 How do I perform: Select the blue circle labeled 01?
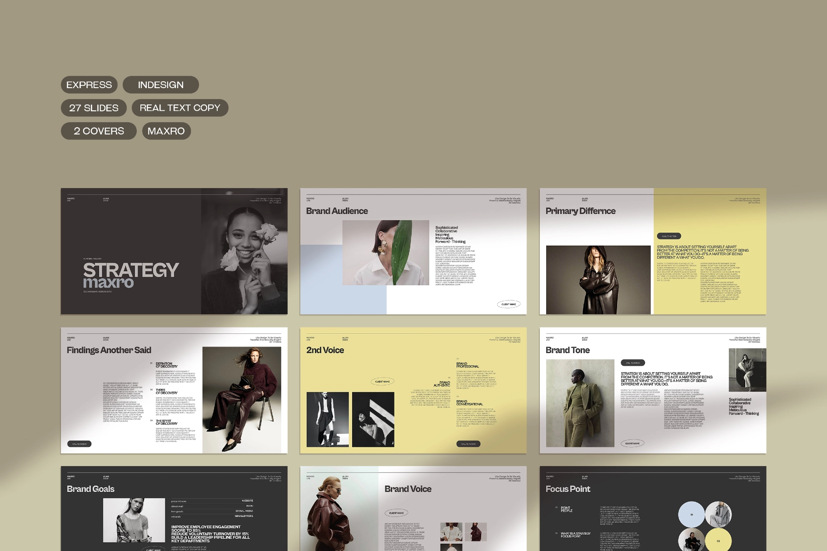pyautogui.click(x=691, y=515)
